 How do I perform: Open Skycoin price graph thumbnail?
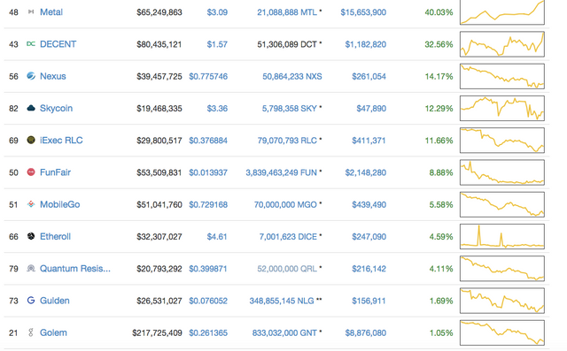pyautogui.click(x=502, y=108)
